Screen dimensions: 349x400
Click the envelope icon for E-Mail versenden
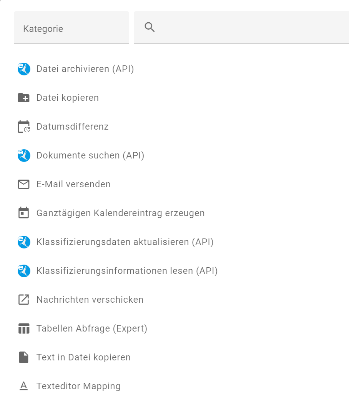[24, 184]
